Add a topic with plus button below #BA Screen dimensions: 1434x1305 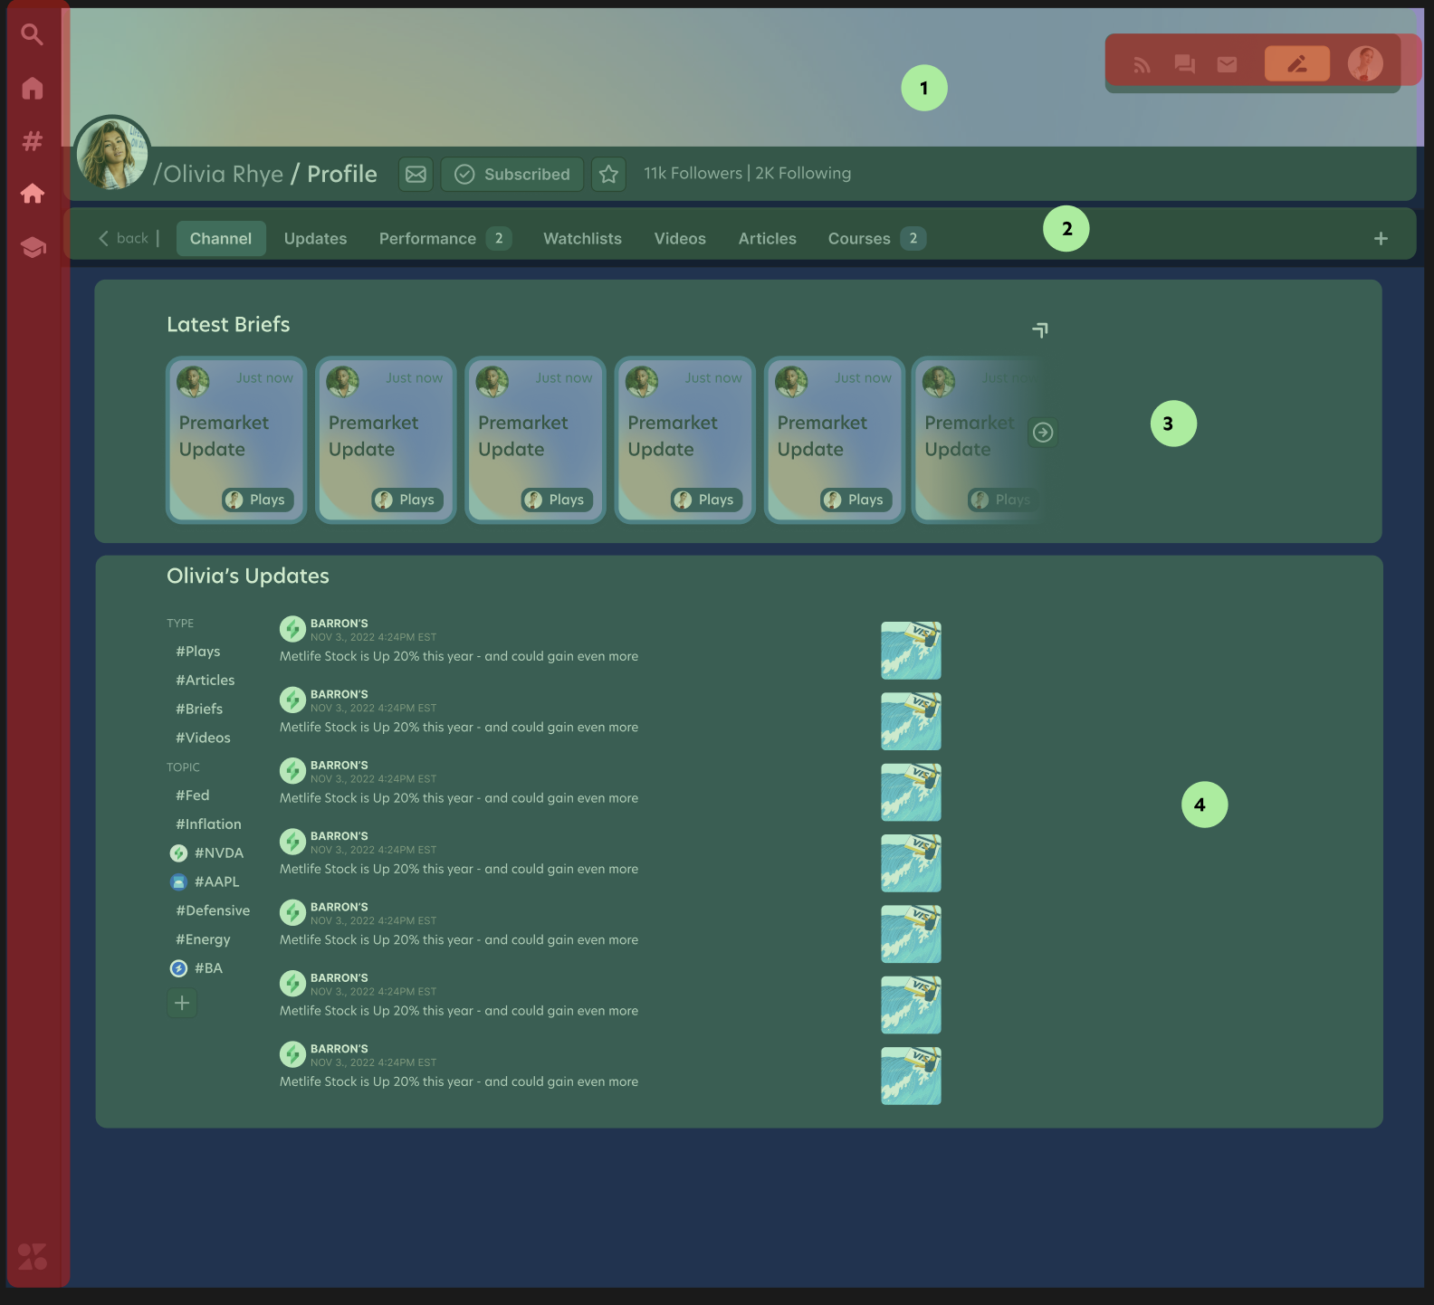pyautogui.click(x=182, y=1003)
